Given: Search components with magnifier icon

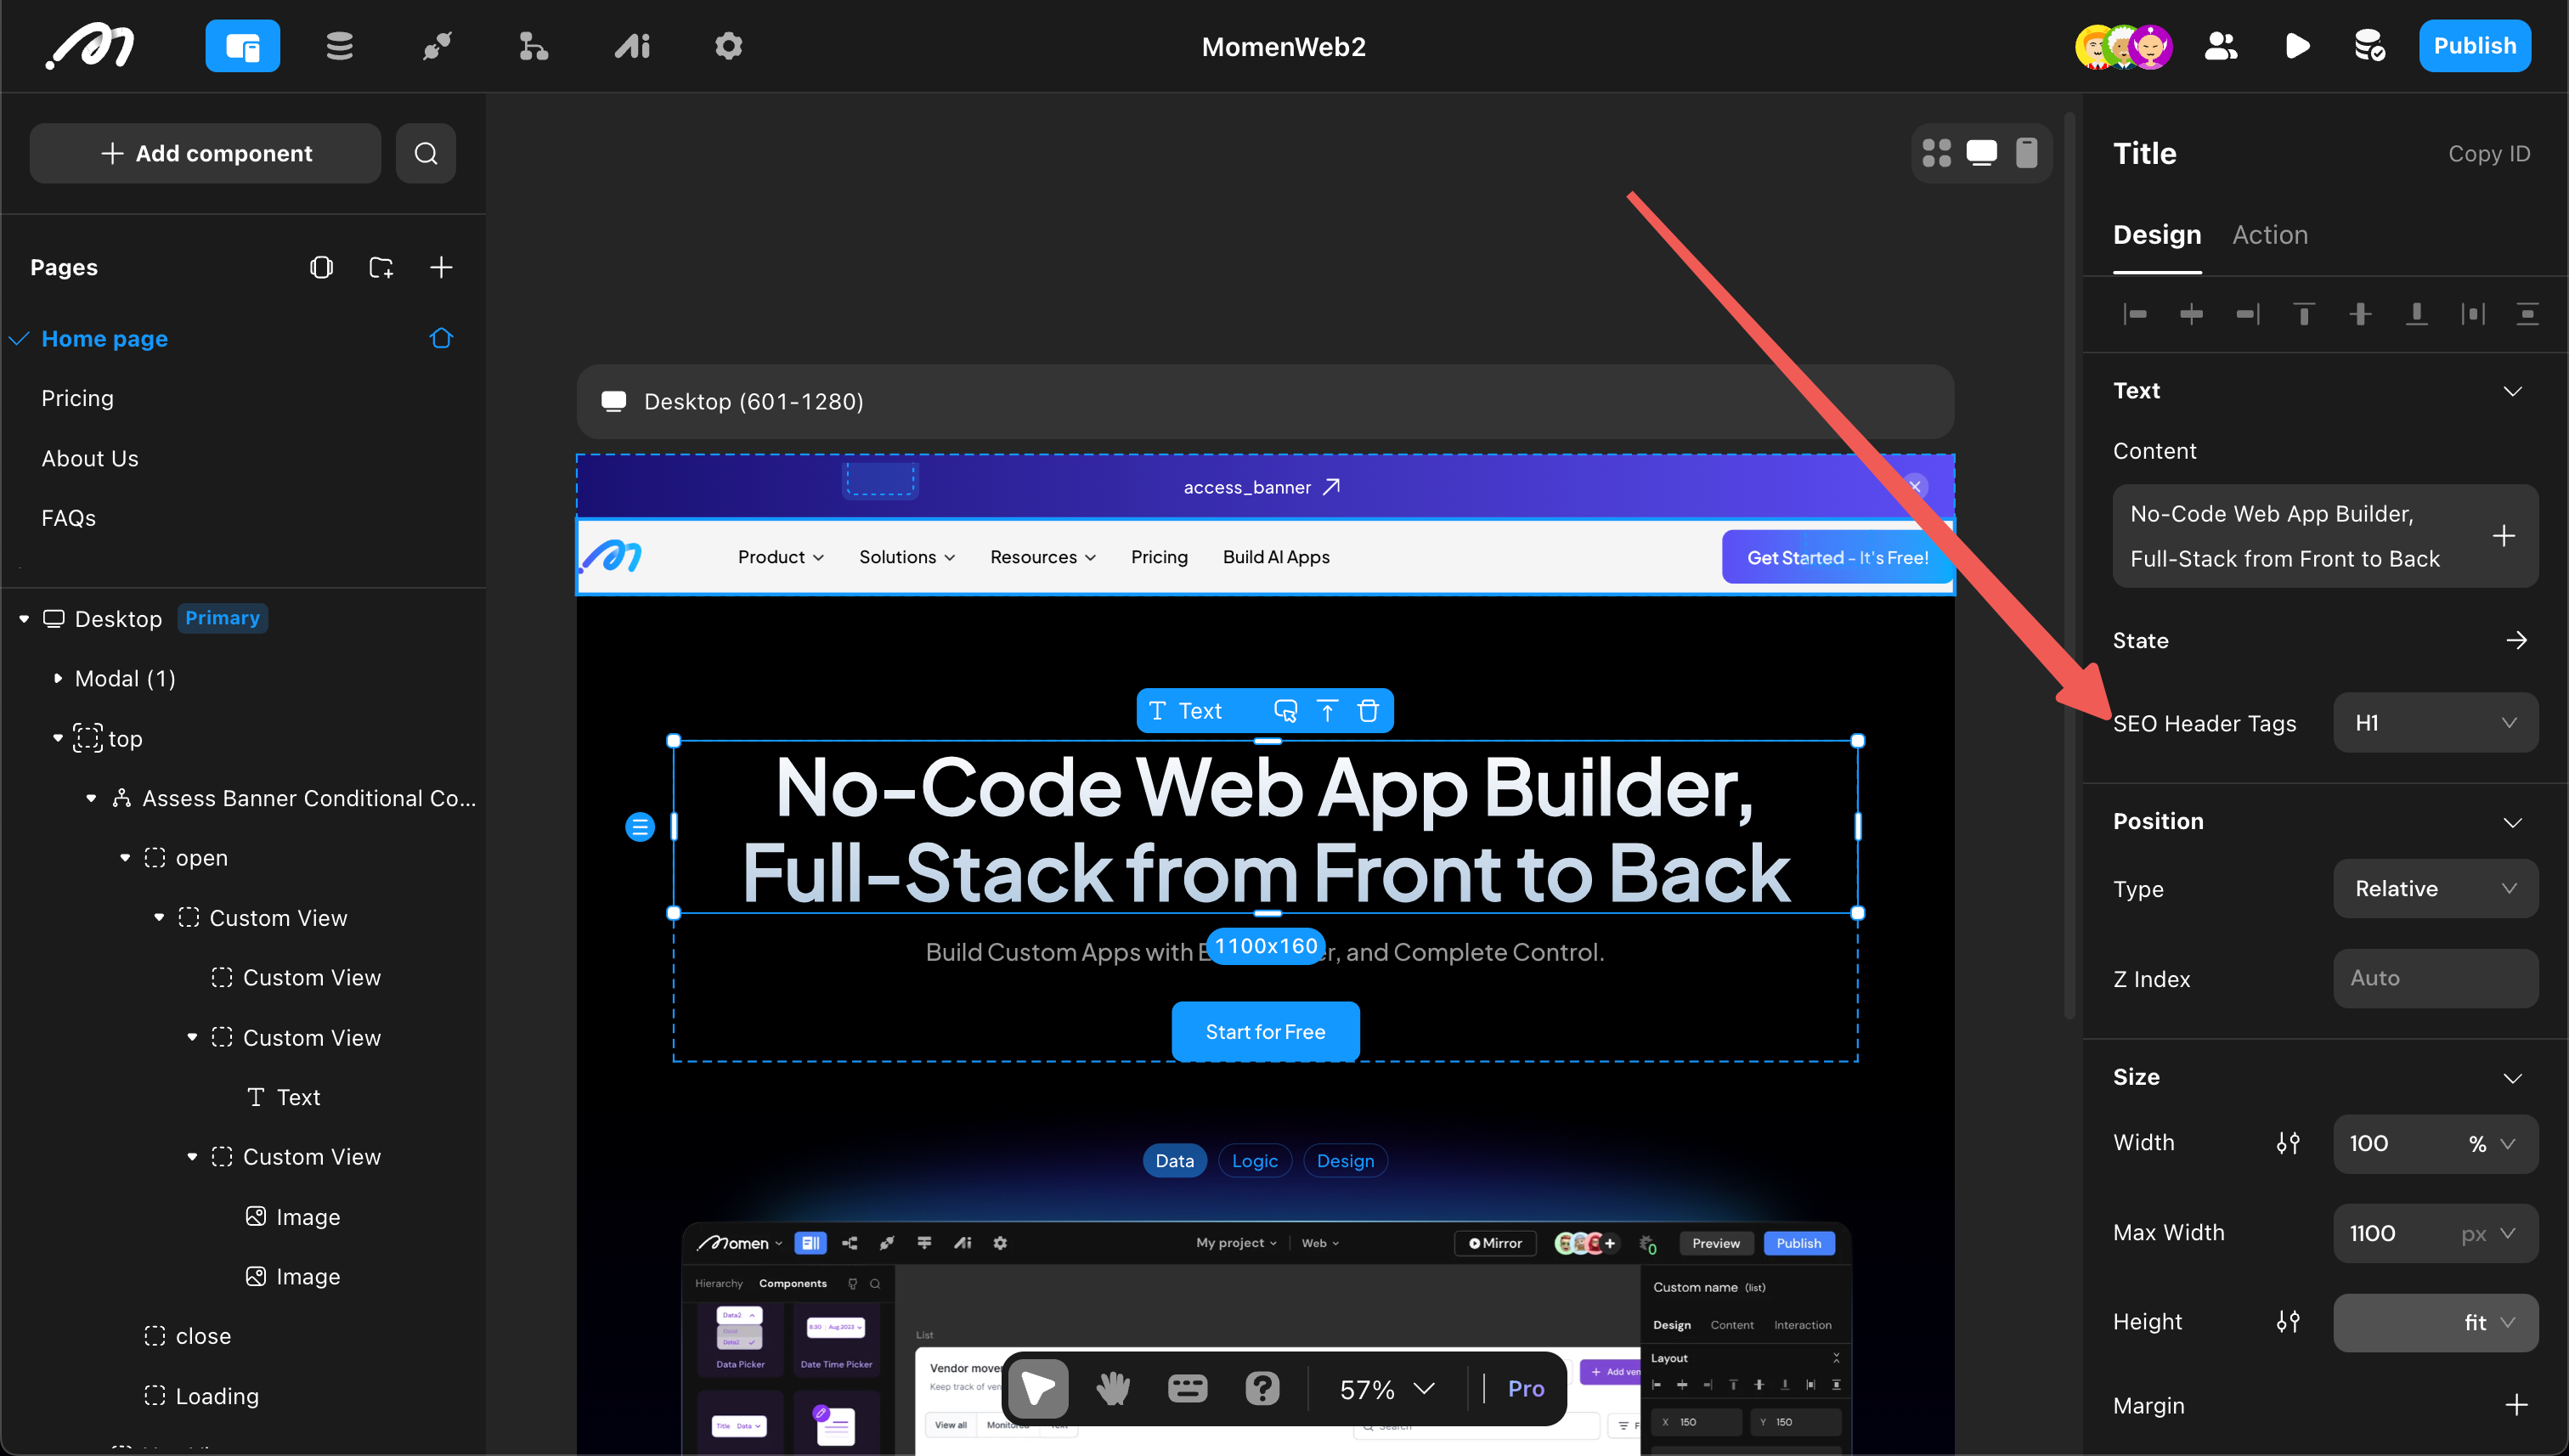Looking at the screenshot, I should (426, 153).
